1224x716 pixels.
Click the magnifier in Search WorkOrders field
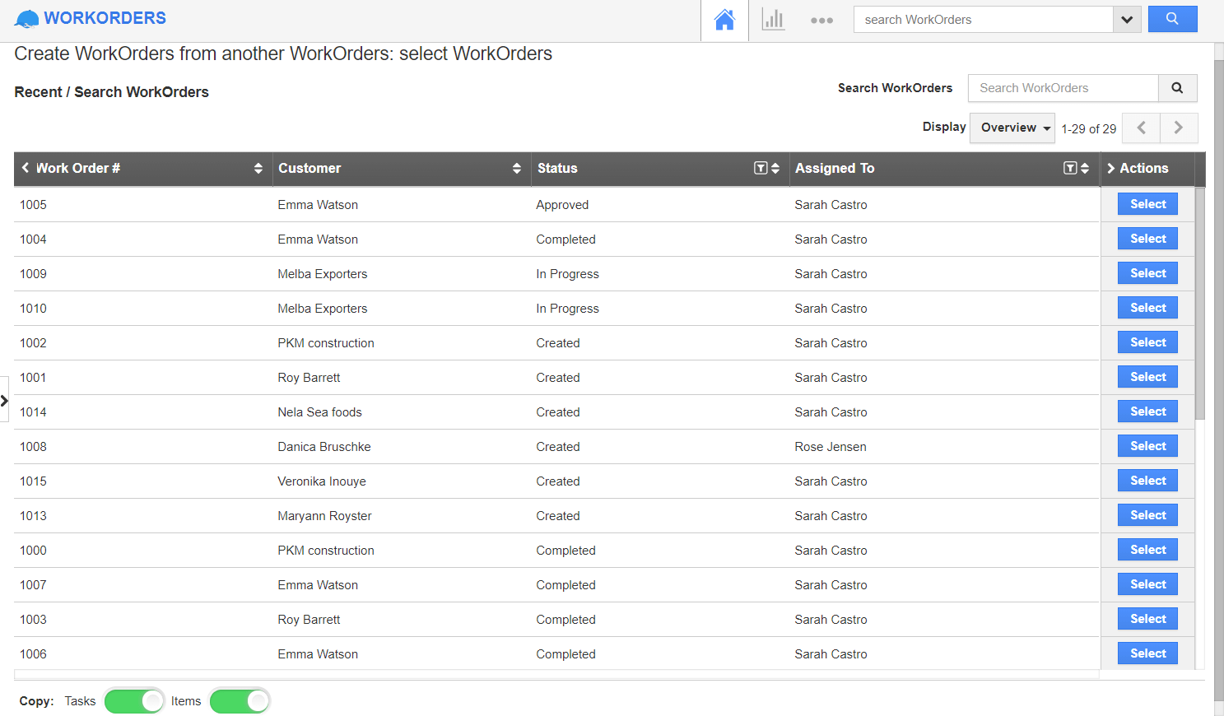[x=1177, y=88]
